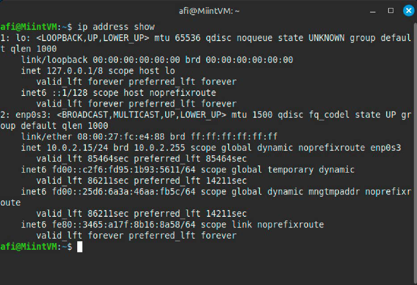417x285 pixels.
Task: Click the blinking terminal cursor
Action: (80, 246)
